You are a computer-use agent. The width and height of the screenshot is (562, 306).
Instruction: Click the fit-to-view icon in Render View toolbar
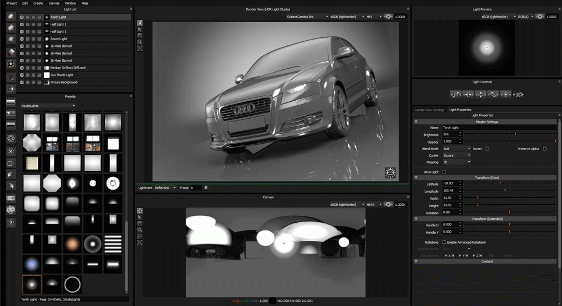coord(139,48)
